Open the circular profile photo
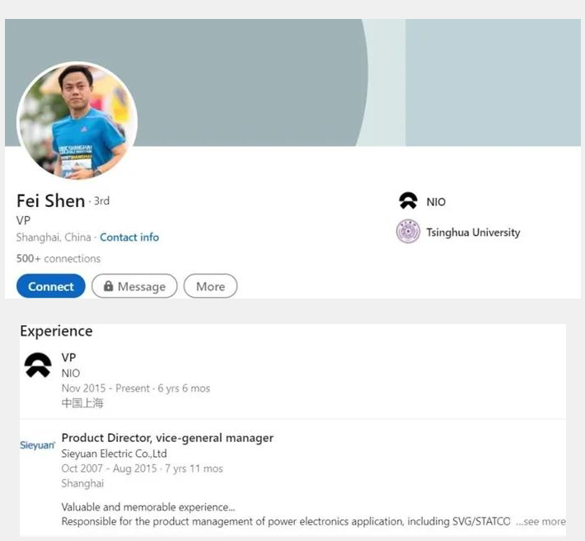 [77, 121]
